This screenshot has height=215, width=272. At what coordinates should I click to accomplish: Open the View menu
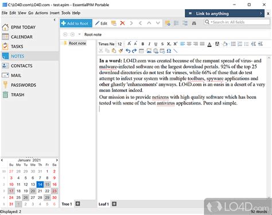click(22, 13)
